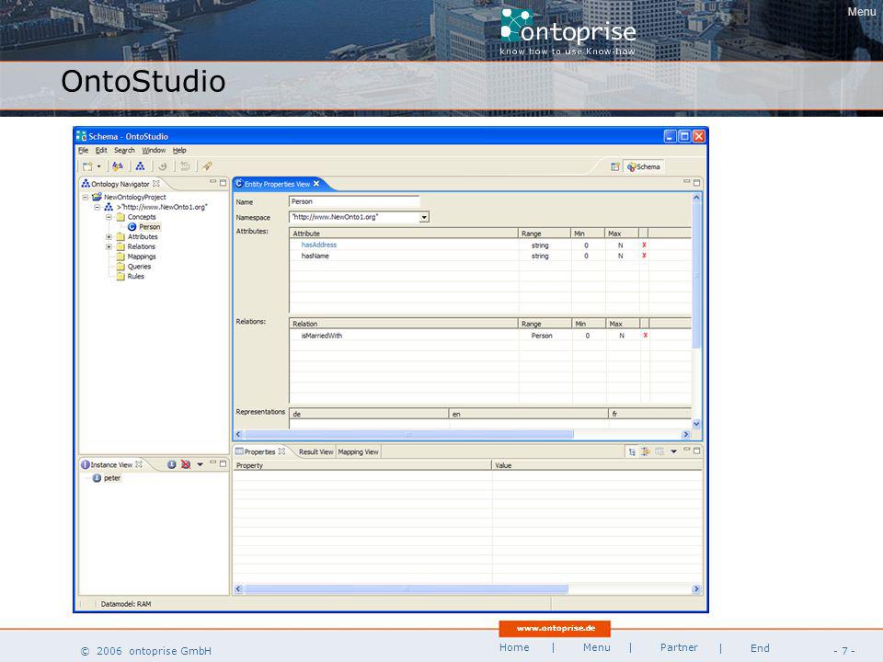The image size is (883, 662).
Task: Click the search ontology toolbar icon
Action: [x=118, y=166]
